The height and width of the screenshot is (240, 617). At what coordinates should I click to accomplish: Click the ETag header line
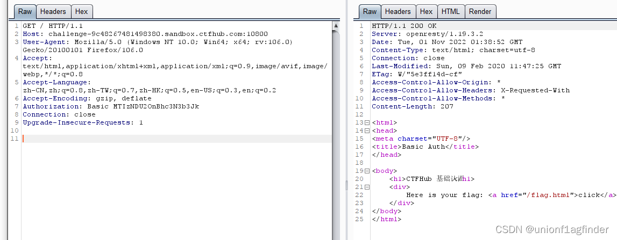point(417,74)
